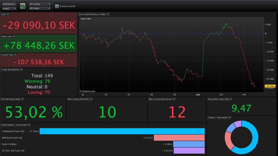Screen dimensions: 278x156
Task: Open Performance / instrument wrench settings
Action: (x=29, y=125)
